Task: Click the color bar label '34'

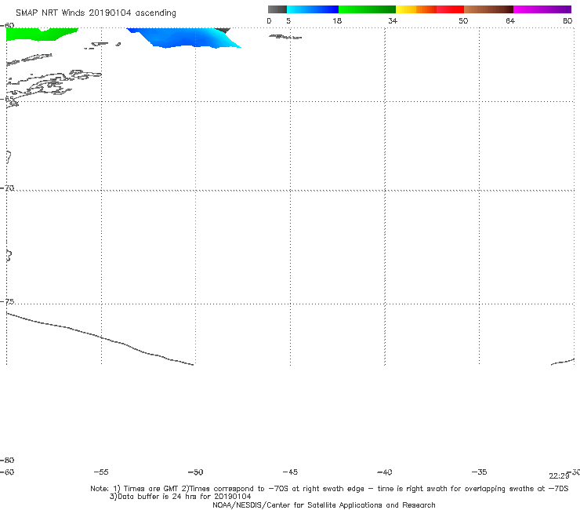Action: click(x=393, y=20)
